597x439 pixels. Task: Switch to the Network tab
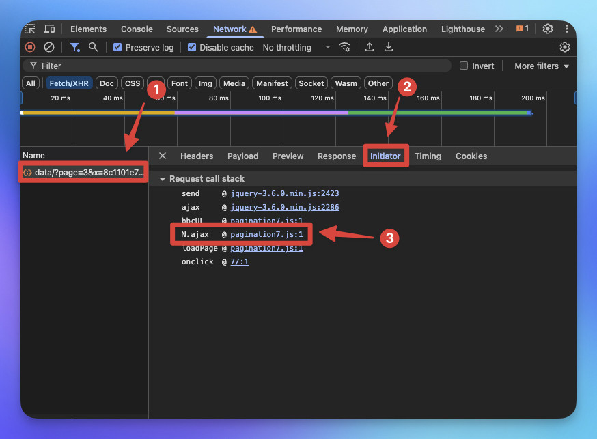click(x=235, y=29)
